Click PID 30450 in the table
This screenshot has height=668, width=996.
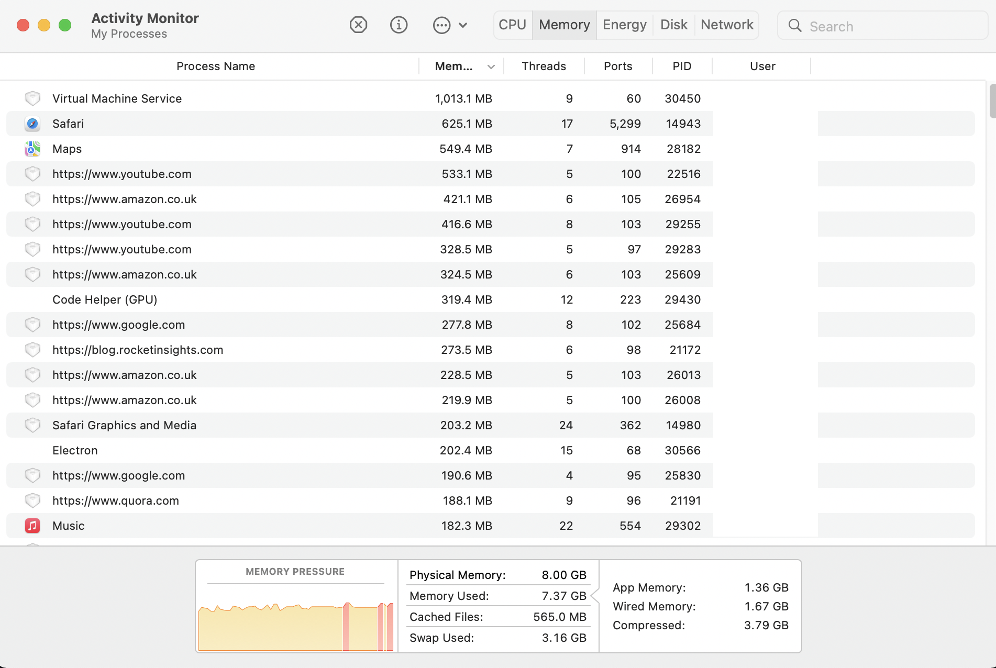682,98
